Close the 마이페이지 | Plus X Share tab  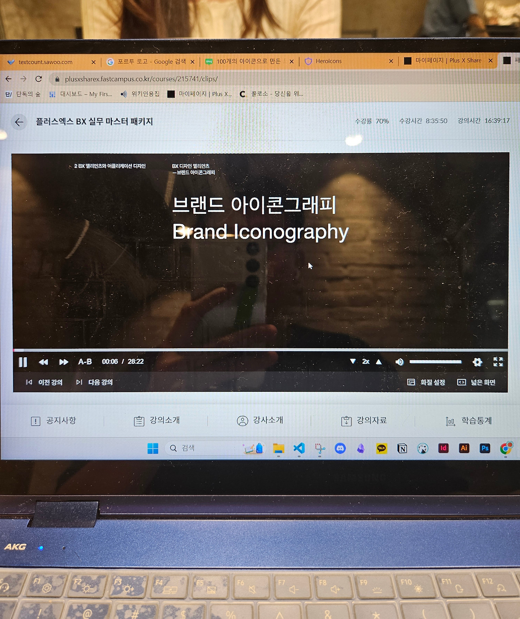coord(491,61)
